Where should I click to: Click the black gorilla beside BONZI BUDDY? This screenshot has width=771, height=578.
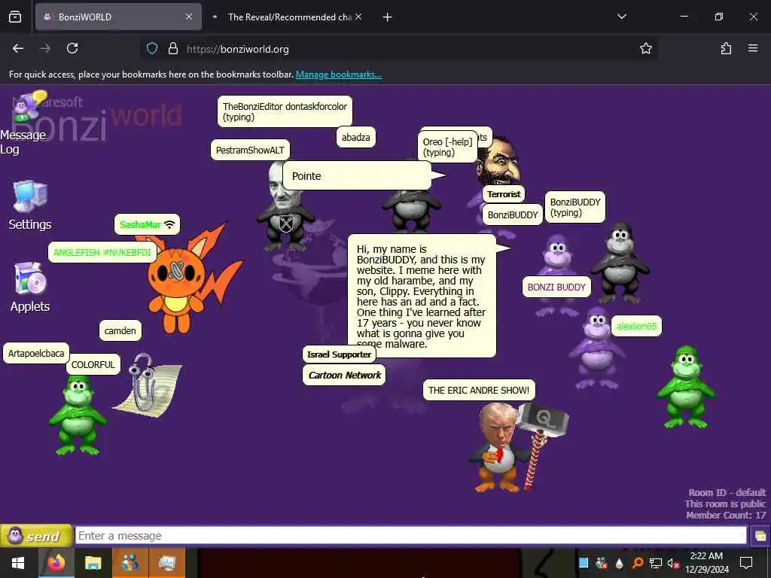click(620, 263)
